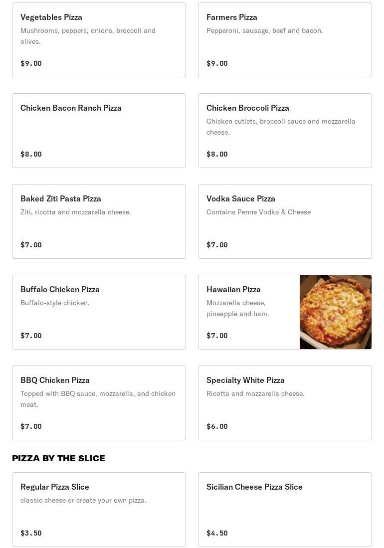This screenshot has width=384, height=548.
Task: Choose Chicken Bacon Ranch Pizza
Action: 99,131
